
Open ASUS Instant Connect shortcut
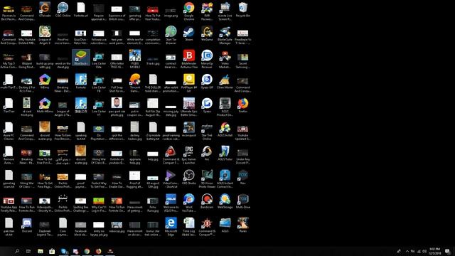225,179
